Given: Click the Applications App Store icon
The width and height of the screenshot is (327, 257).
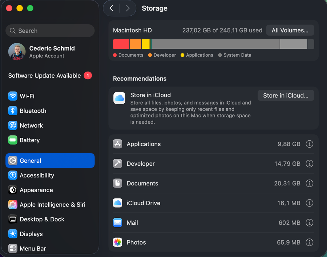Looking at the screenshot, I should tap(118, 144).
